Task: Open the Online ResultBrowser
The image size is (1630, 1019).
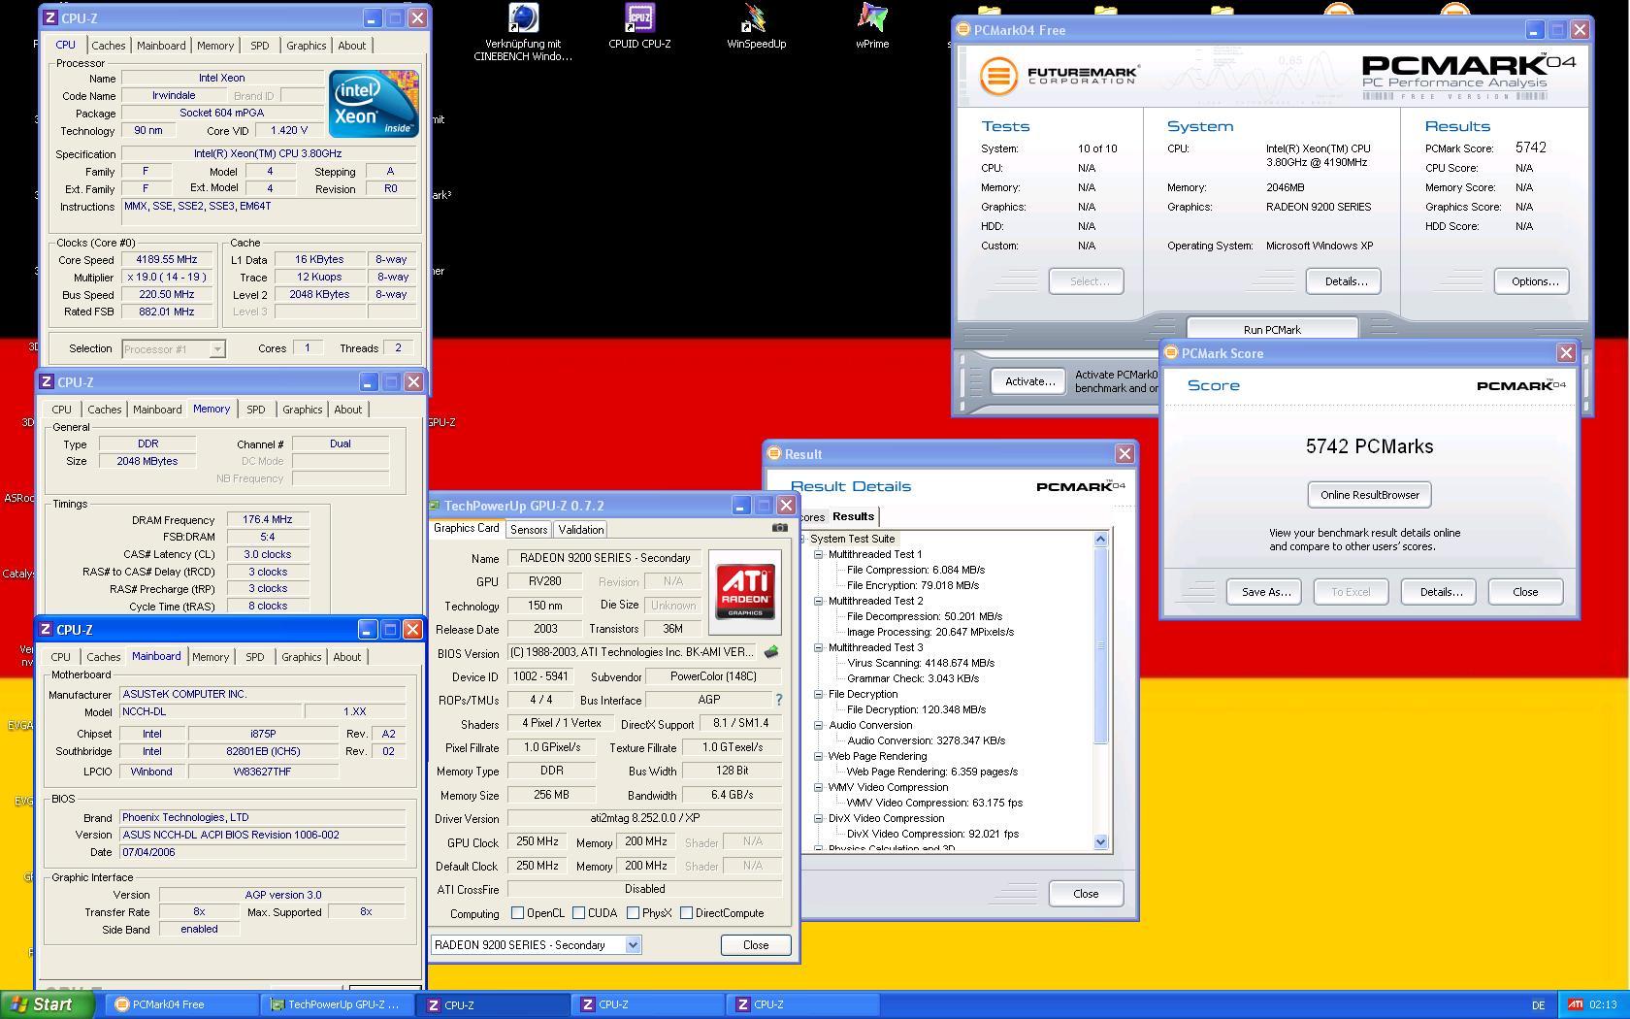Action: pos(1369,495)
